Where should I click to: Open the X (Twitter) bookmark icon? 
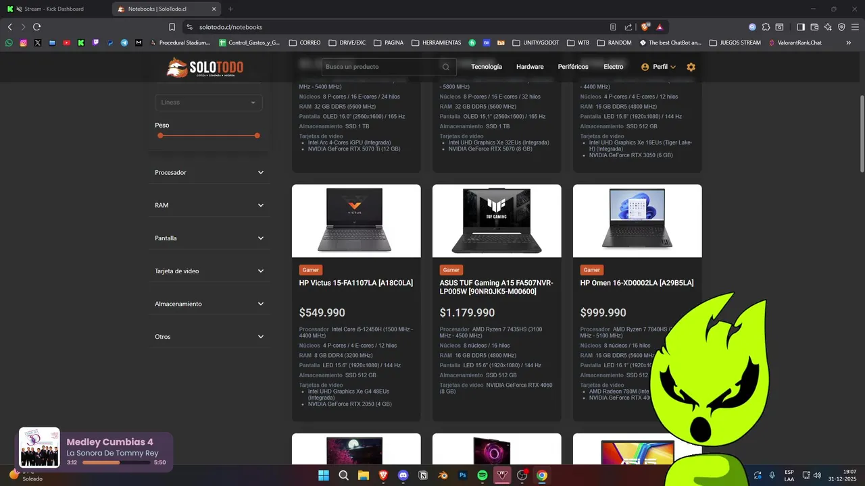click(37, 43)
